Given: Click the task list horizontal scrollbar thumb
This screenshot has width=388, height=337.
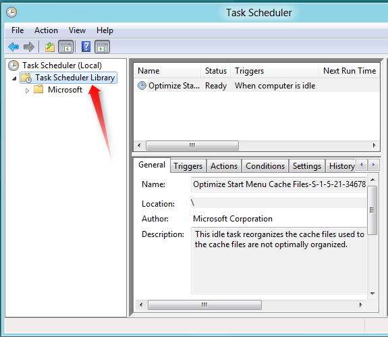Looking at the screenshot, I should coord(192,145).
